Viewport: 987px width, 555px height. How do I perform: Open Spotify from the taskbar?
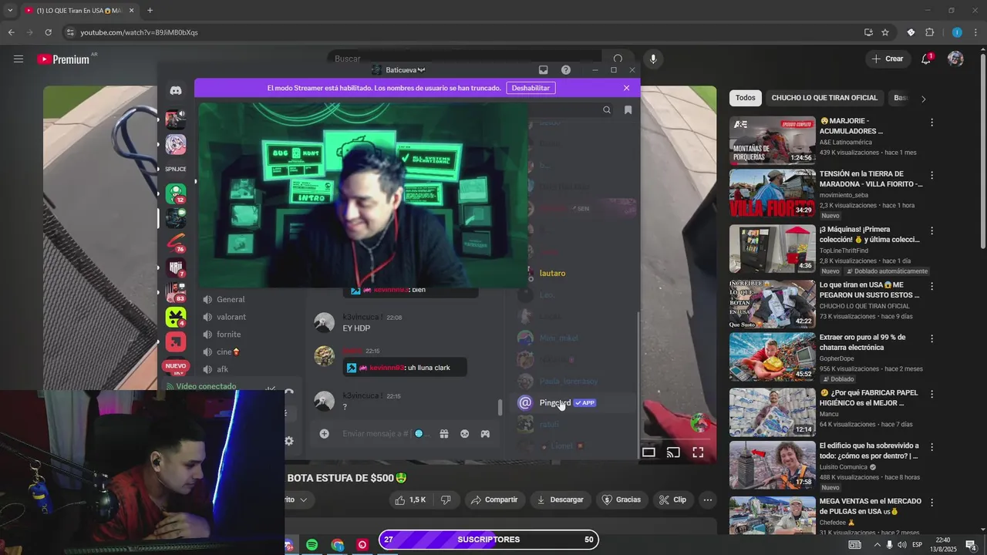pyautogui.click(x=312, y=545)
